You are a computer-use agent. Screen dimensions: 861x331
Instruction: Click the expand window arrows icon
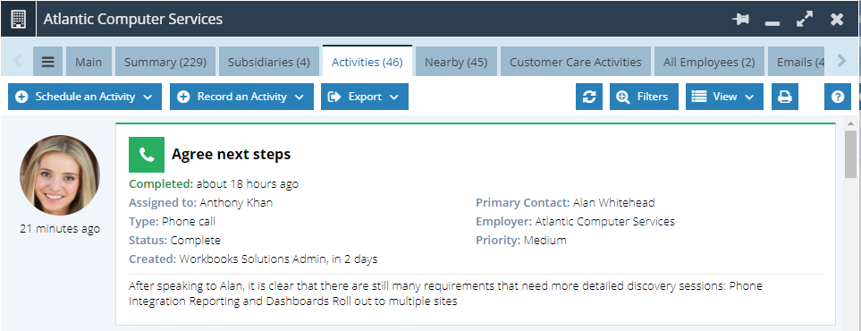(x=805, y=20)
